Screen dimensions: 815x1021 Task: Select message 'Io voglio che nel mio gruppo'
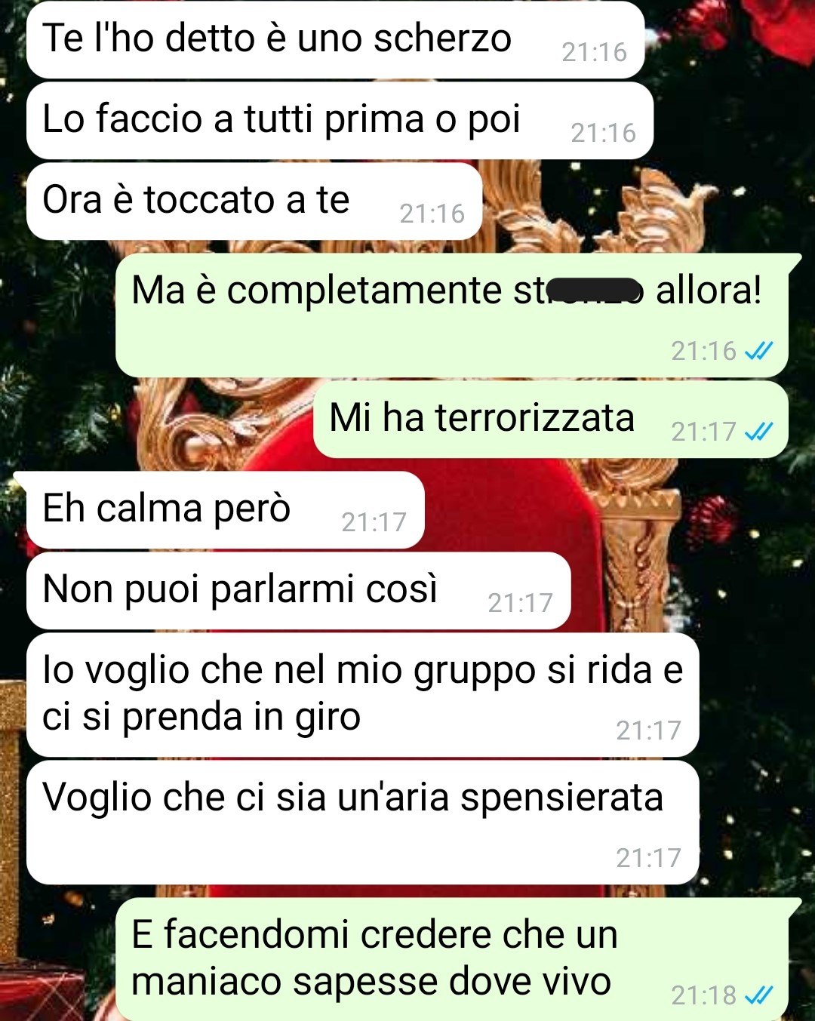click(363, 695)
